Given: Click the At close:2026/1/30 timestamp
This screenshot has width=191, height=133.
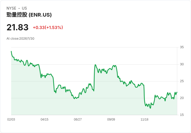Looking at the screenshot, I should click(21, 39).
